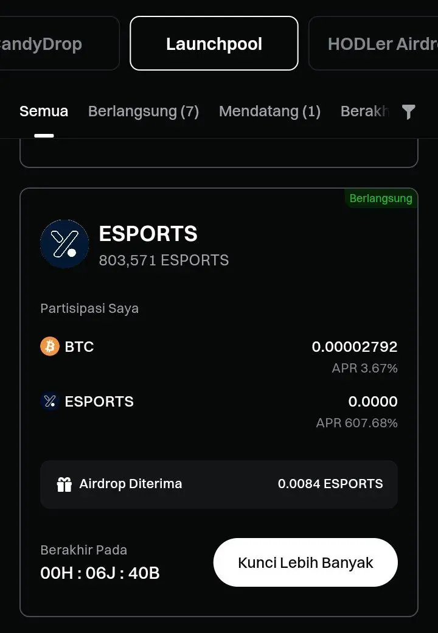Select the Semua filter tab
This screenshot has width=438, height=633.
pyautogui.click(x=44, y=111)
